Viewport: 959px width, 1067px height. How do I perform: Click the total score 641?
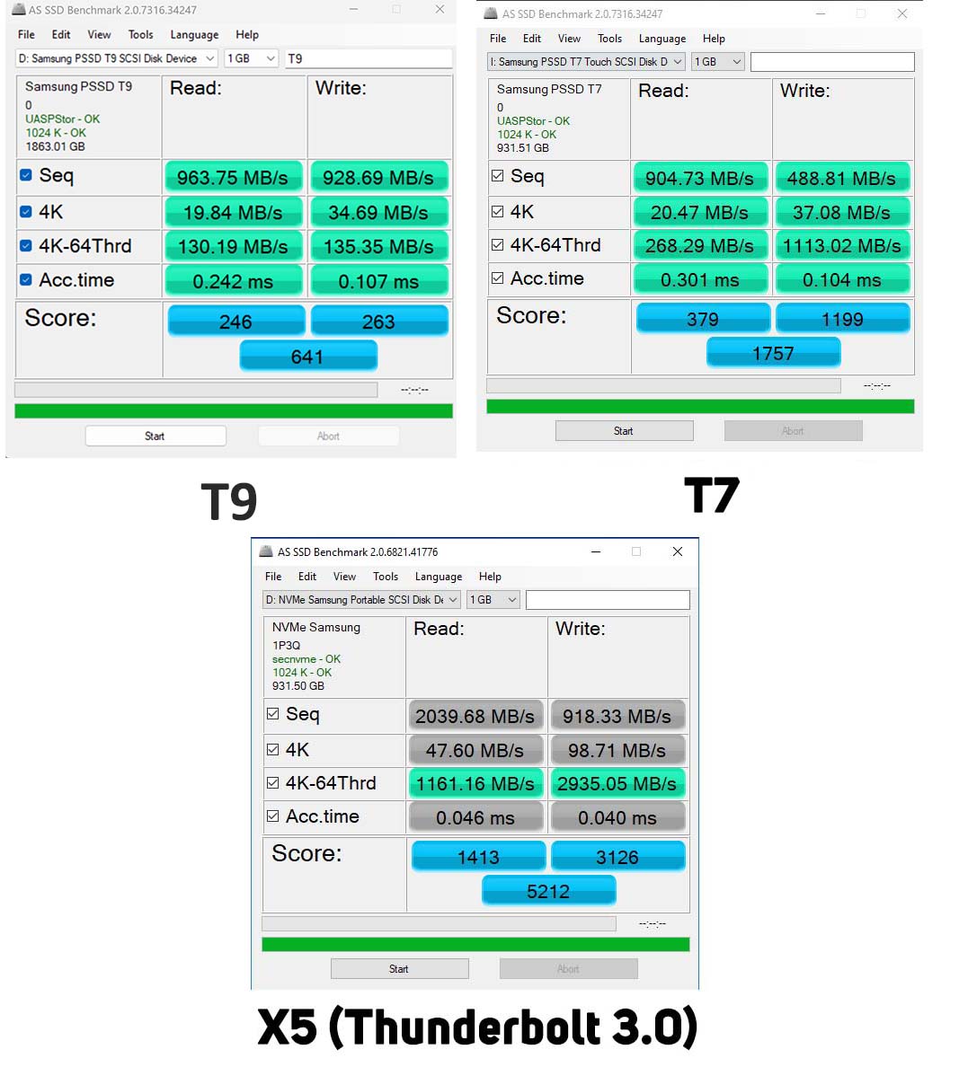click(x=308, y=355)
